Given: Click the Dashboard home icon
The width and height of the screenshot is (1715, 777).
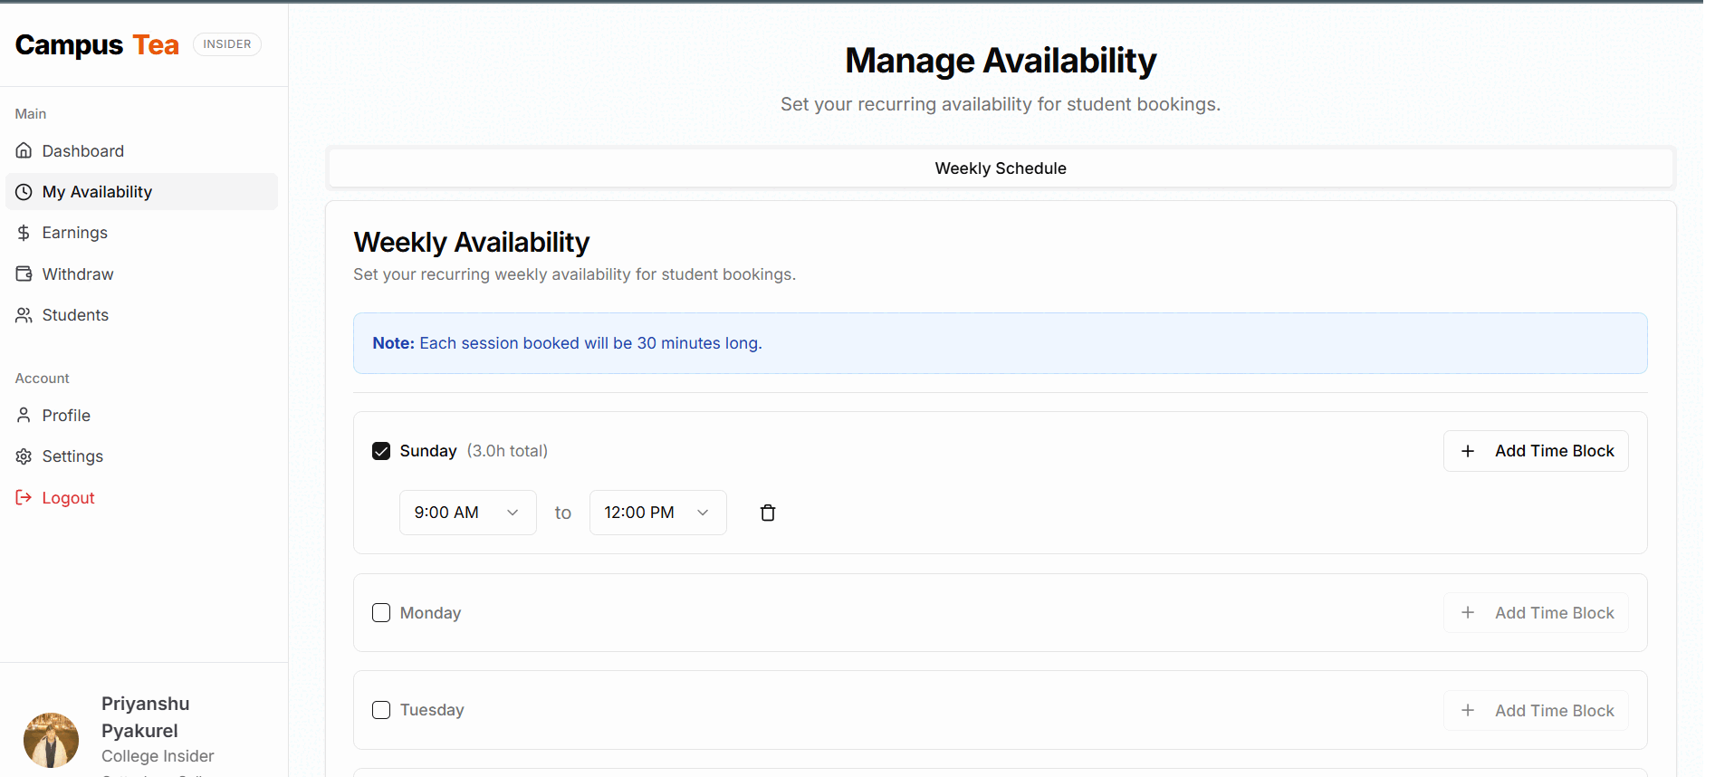Looking at the screenshot, I should click(24, 150).
